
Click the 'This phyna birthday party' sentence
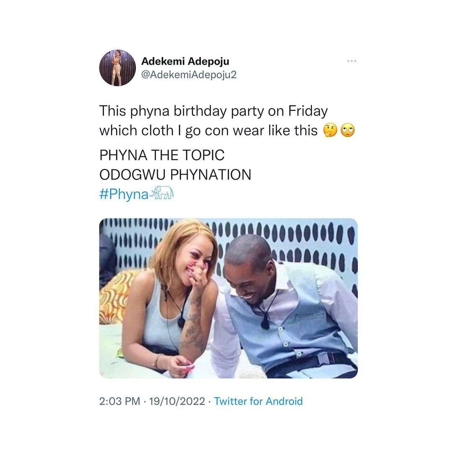coord(213,111)
